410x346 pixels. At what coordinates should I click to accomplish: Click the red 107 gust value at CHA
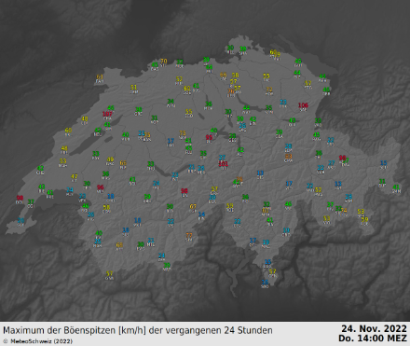(107, 114)
